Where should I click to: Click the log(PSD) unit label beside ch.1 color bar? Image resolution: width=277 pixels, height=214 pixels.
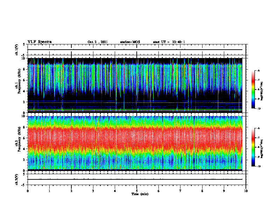262,91
